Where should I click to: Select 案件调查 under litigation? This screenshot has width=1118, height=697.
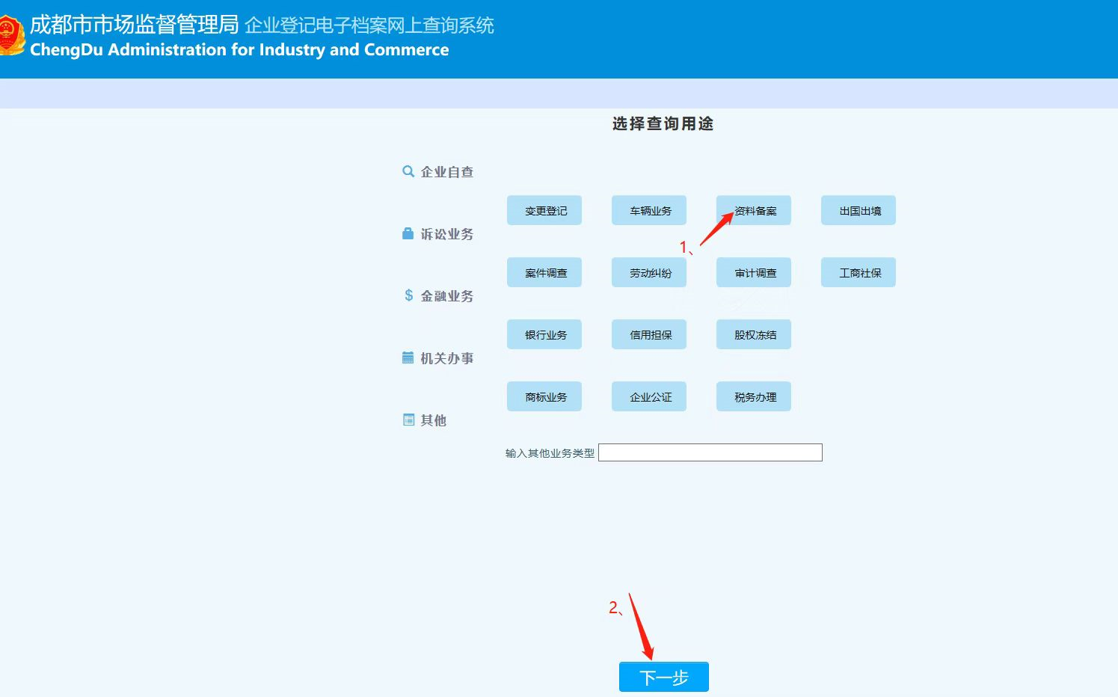coord(544,273)
